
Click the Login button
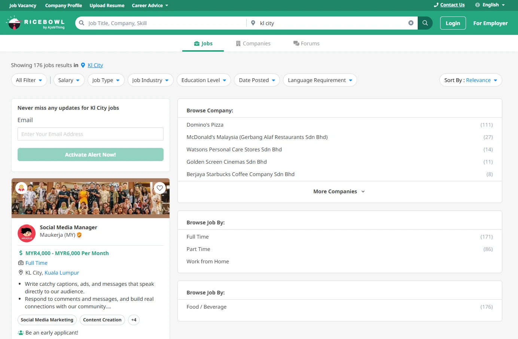click(x=453, y=23)
